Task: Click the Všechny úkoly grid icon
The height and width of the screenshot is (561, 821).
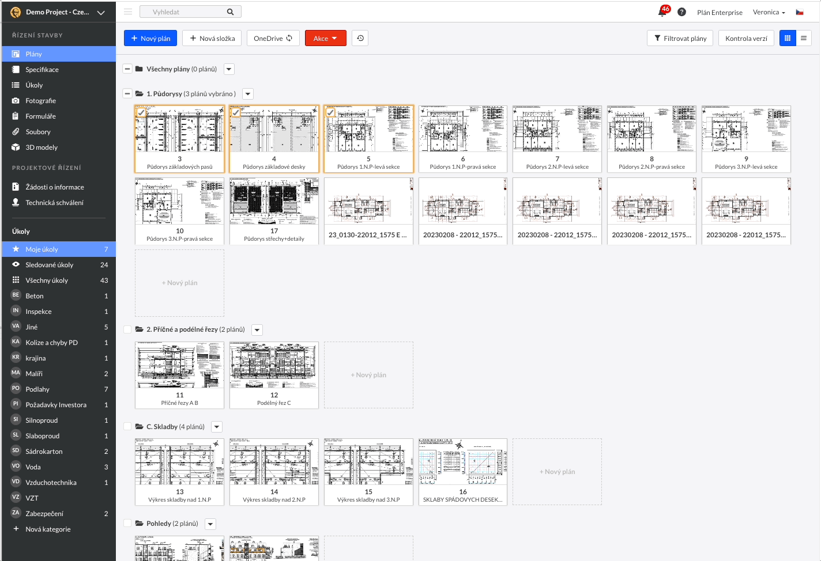Action: [x=16, y=280]
